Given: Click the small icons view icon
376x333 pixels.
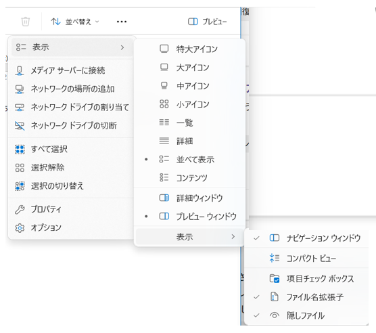Looking at the screenshot, I should click(164, 104).
